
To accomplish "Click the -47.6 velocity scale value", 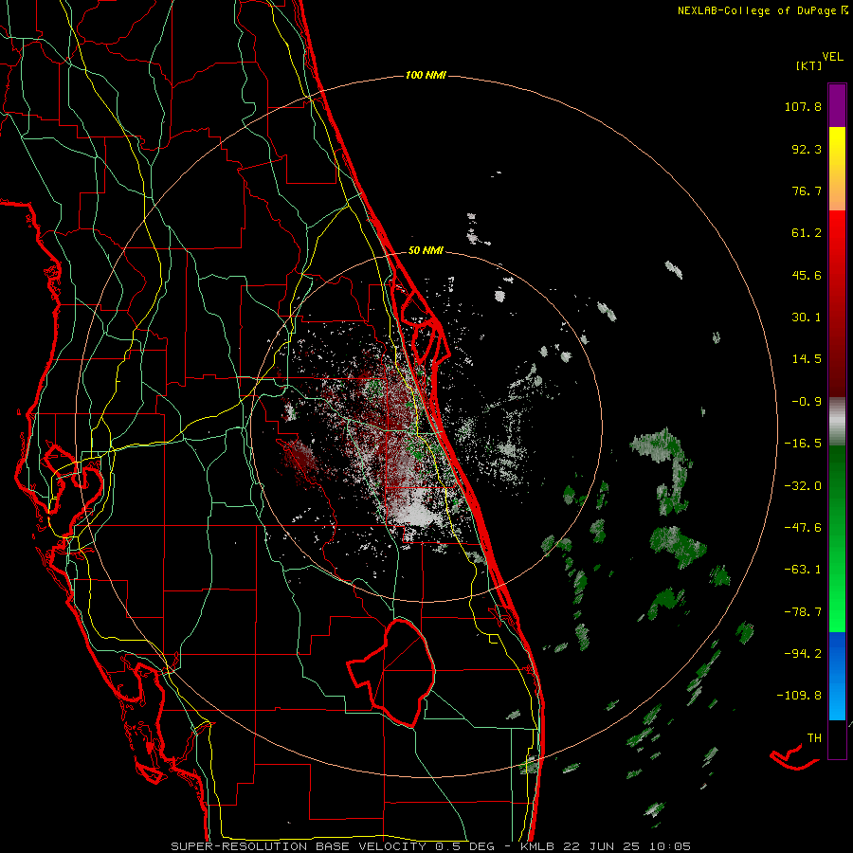I will click(x=803, y=528).
